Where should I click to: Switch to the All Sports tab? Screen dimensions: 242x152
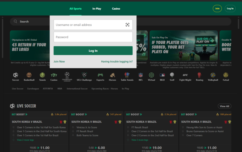75,9
